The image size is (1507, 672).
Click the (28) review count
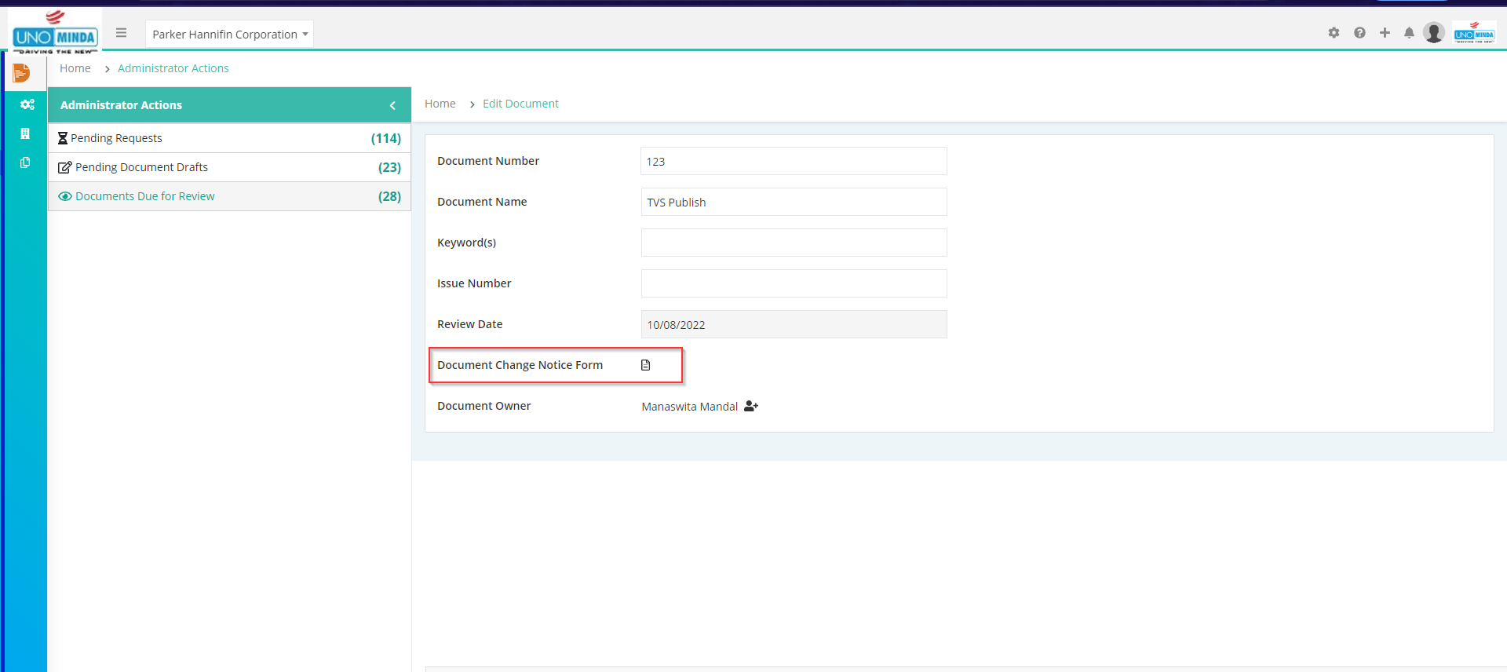click(389, 196)
